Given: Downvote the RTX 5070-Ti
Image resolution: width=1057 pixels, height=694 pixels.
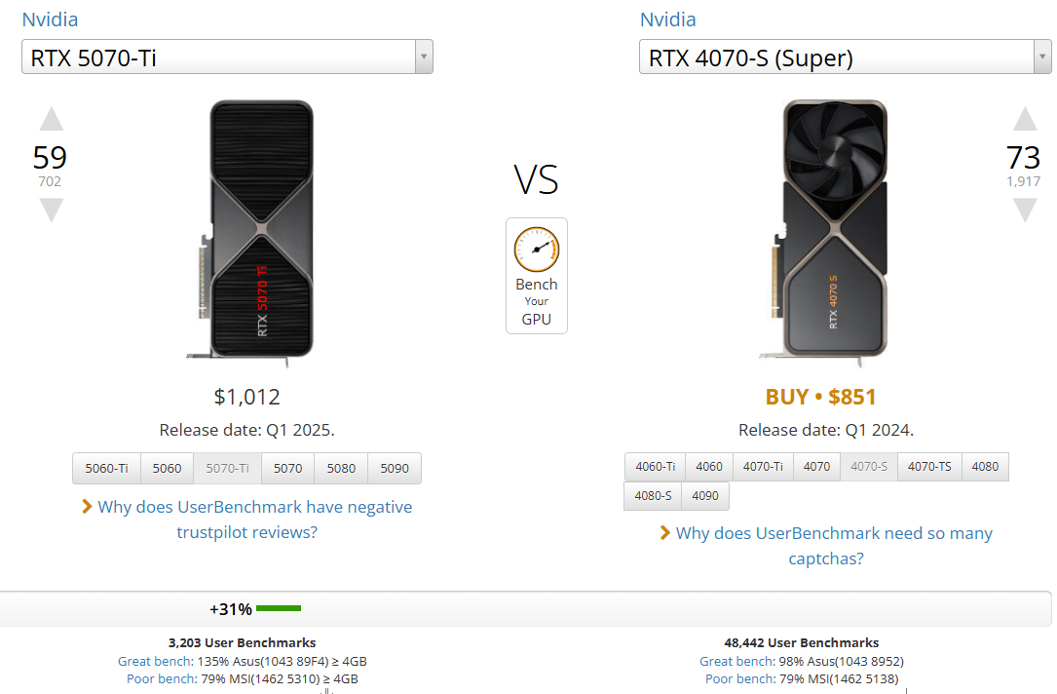Looking at the screenshot, I should coord(52,210).
